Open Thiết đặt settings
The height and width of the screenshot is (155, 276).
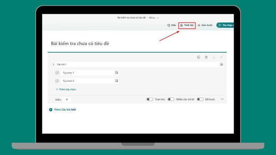tap(187, 25)
